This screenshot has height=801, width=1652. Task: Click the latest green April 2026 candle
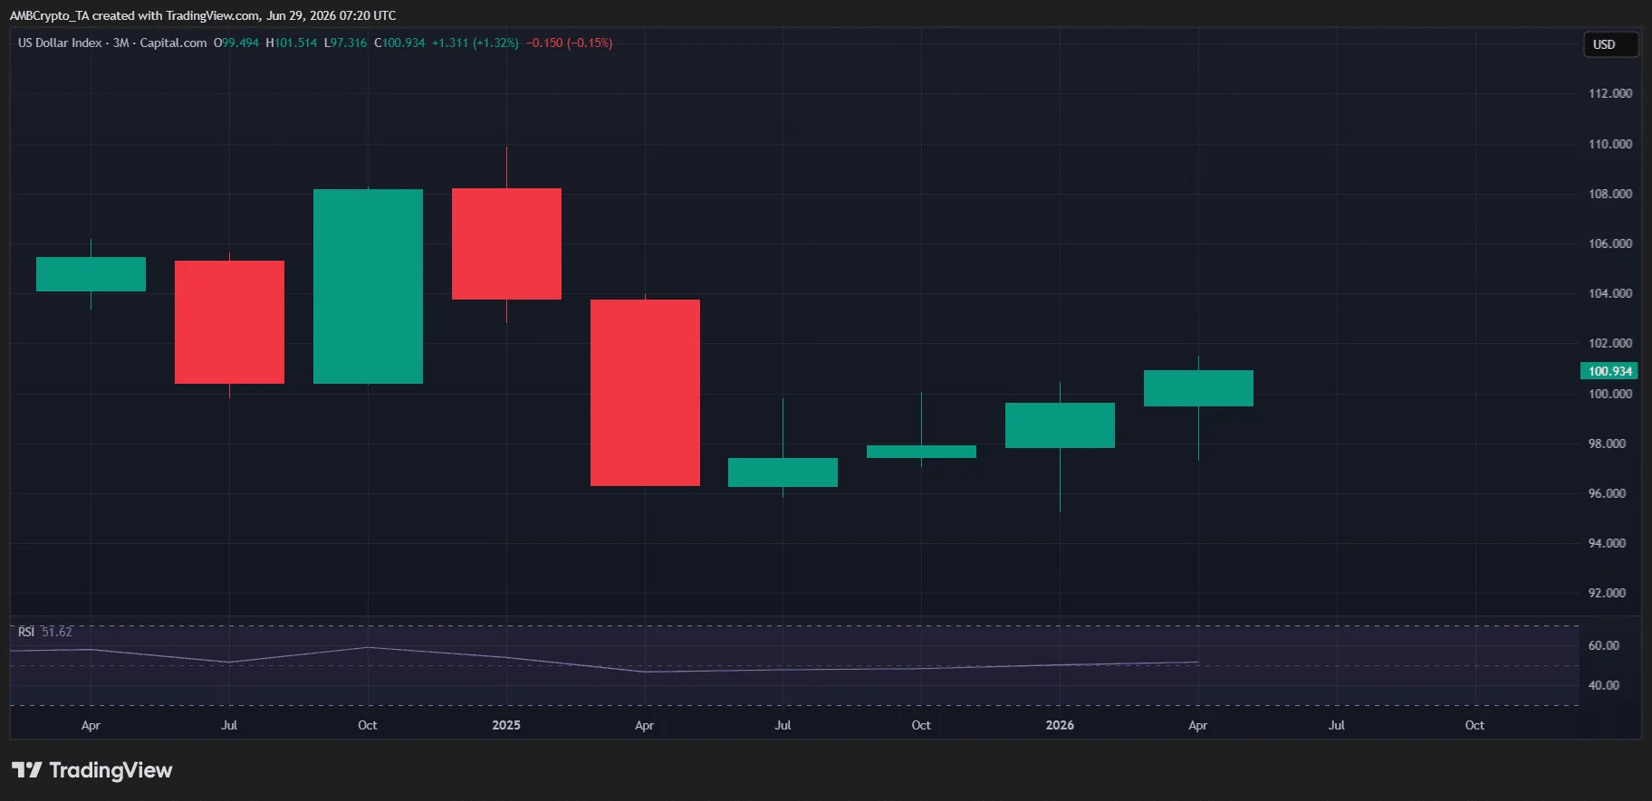[x=1198, y=388]
